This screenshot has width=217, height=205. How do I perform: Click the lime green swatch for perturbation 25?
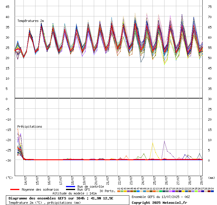(x=196, y=191)
